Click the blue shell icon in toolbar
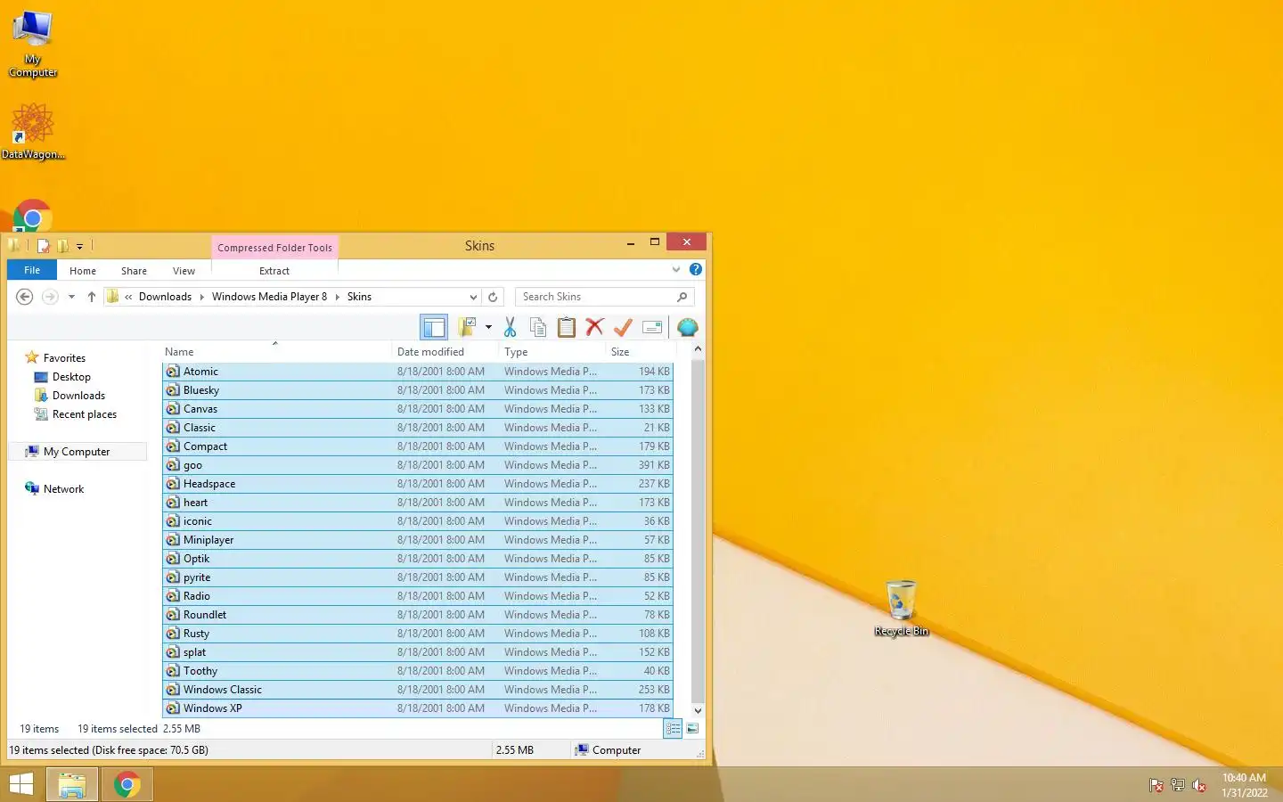The width and height of the screenshot is (1283, 802). coord(687,327)
